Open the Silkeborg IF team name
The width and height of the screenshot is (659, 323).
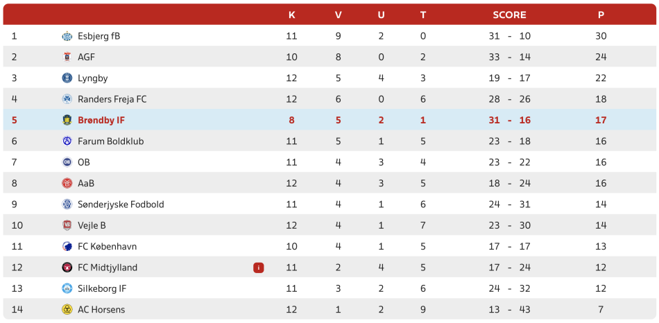click(102, 288)
